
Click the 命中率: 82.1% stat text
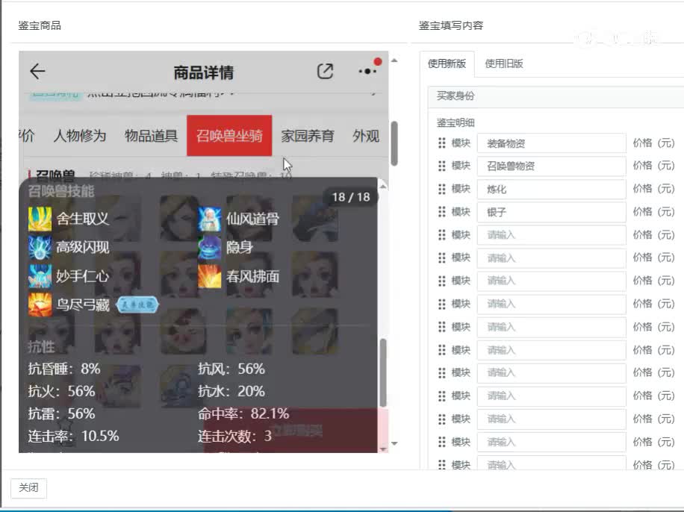[x=243, y=413]
